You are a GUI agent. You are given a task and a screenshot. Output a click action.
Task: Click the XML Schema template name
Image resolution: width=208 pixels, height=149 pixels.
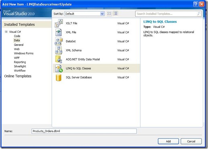click(73, 50)
